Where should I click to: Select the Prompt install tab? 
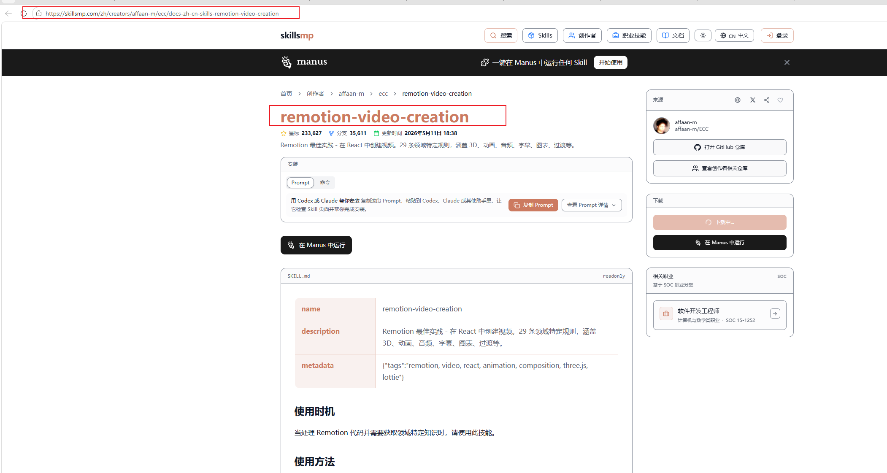coord(300,183)
